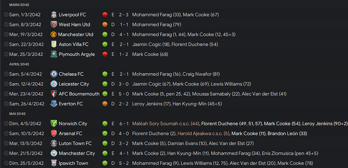Click the West Ham Utd crest icon
The width and height of the screenshot is (348, 168).
click(x=54, y=24)
